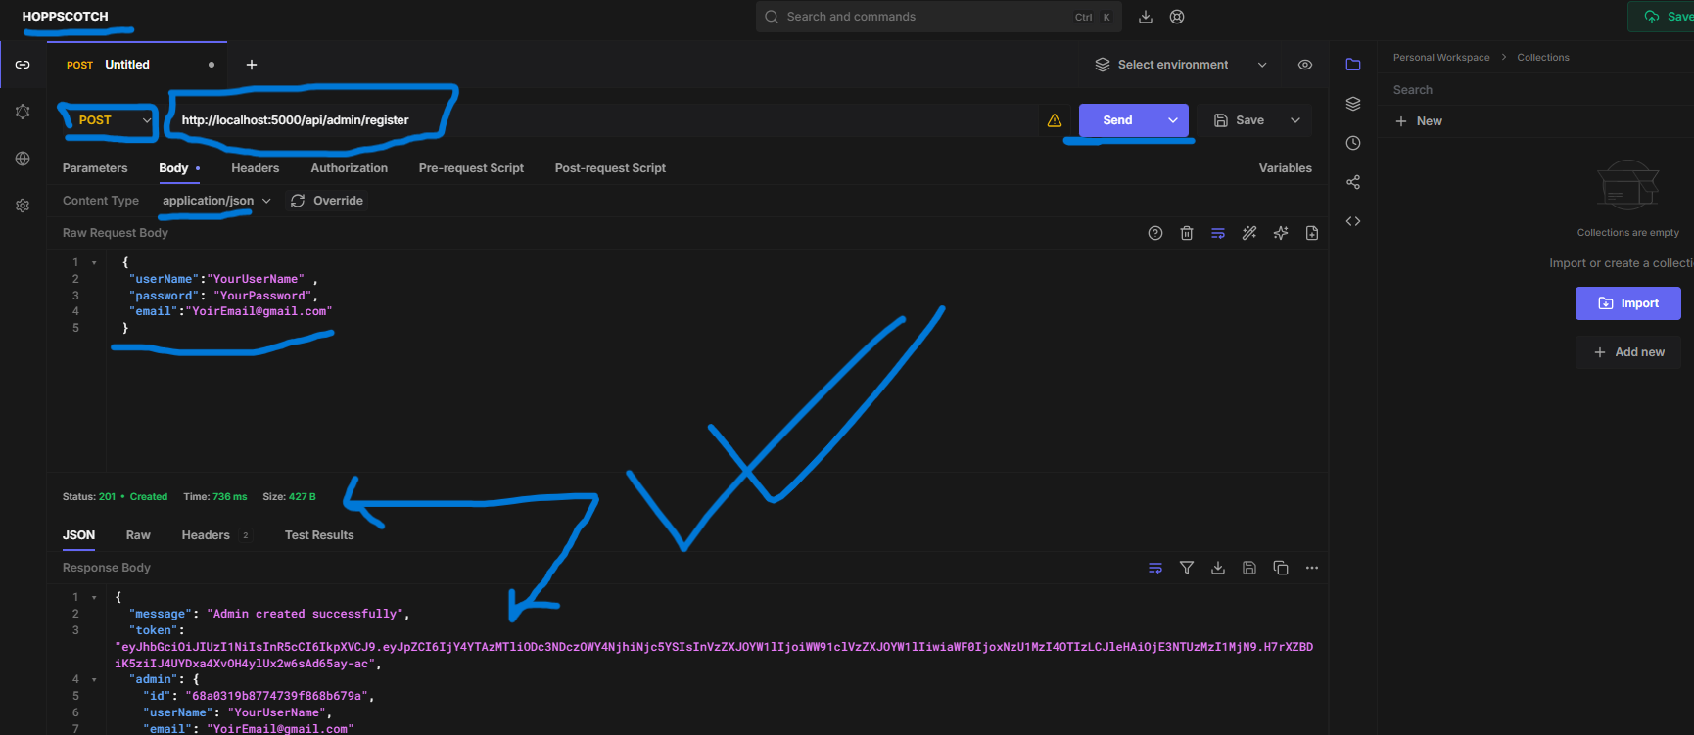1694x735 pixels.
Task: Open the Environments layers icon in right sidebar
Action: pyautogui.click(x=1353, y=104)
